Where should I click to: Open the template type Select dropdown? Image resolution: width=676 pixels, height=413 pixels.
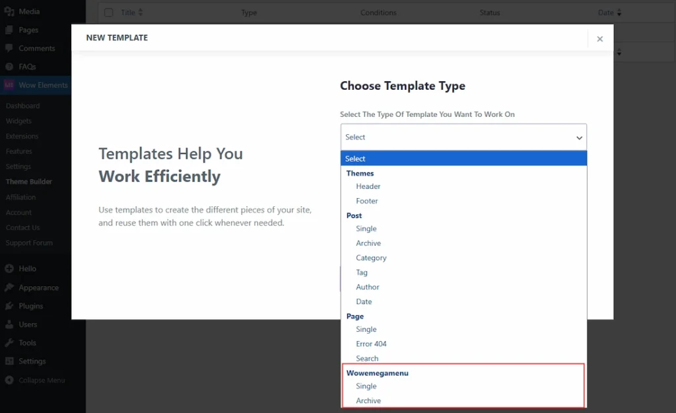pyautogui.click(x=463, y=137)
